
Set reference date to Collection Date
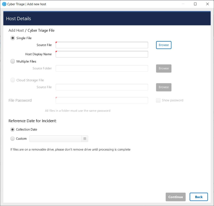pos(12,130)
